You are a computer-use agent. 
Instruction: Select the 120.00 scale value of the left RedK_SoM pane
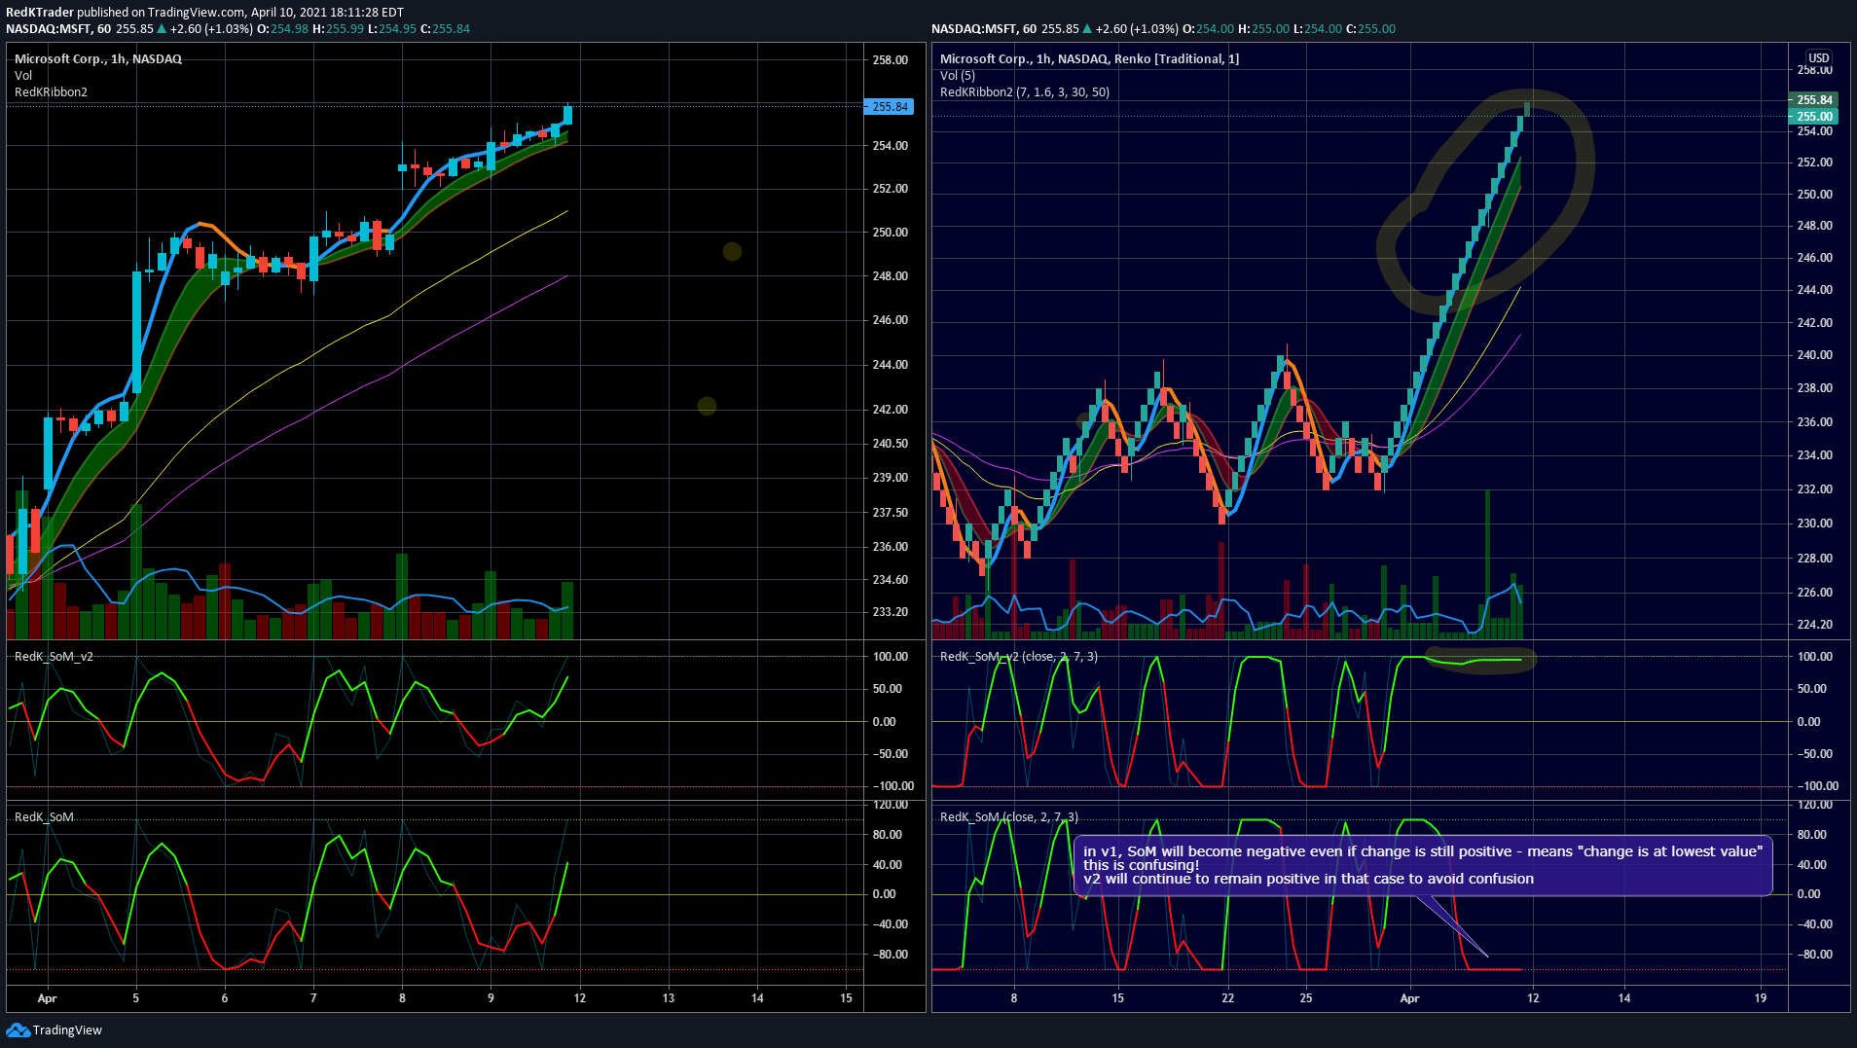point(891,805)
